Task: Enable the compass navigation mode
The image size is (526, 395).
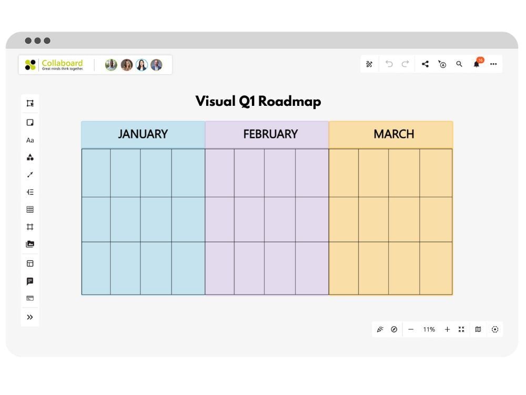Action: point(394,329)
